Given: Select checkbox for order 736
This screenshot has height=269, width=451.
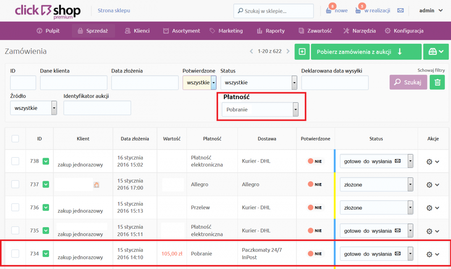Looking at the screenshot, I should (x=15, y=207).
